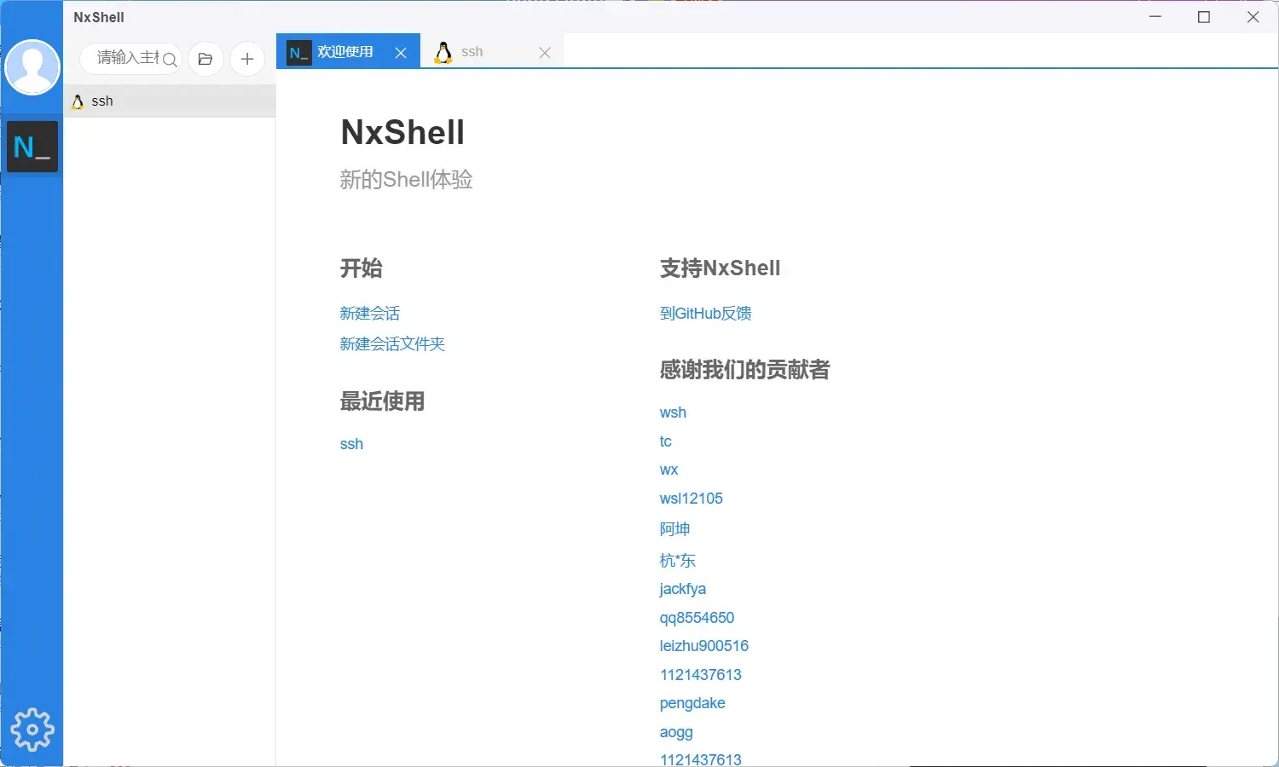The height and width of the screenshot is (767, 1279).
Task: Click contributor 杭*东
Action: point(677,560)
